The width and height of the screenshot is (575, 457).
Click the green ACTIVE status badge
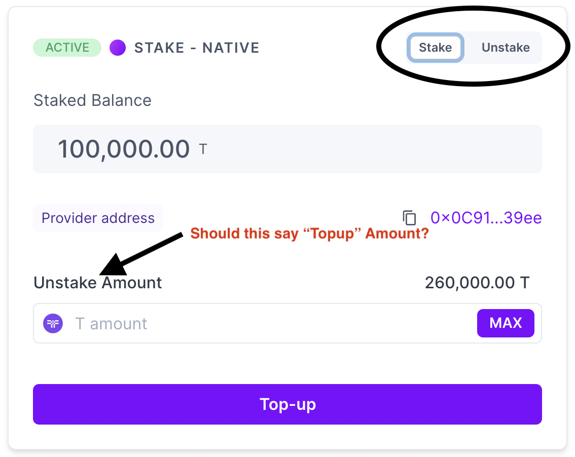pos(67,47)
